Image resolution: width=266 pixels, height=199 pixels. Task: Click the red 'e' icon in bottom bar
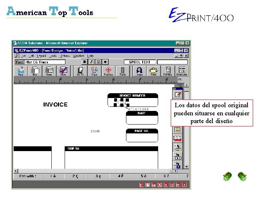pyautogui.click(x=141, y=185)
